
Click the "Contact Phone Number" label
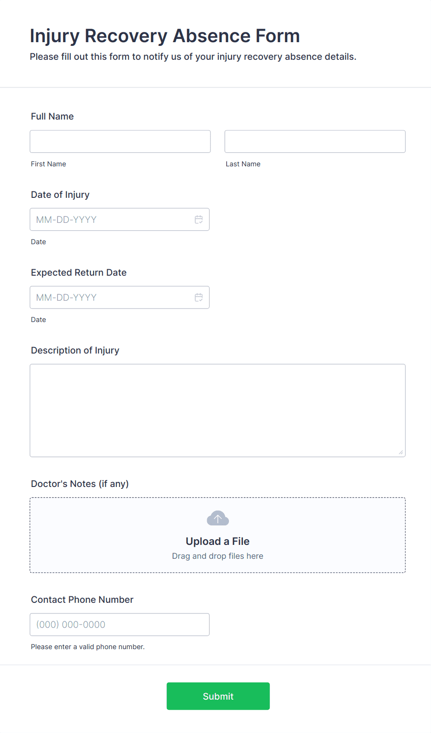pos(82,600)
